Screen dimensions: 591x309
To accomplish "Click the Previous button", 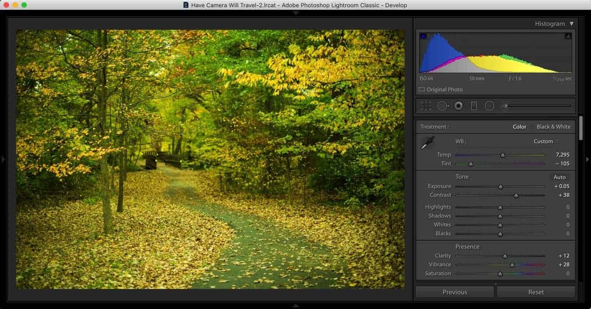I will 455,292.
